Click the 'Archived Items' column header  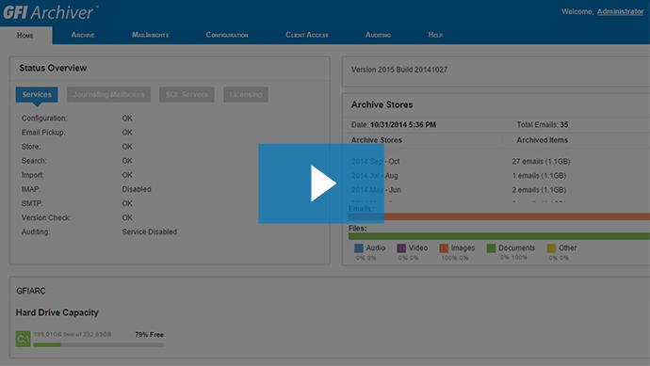(x=543, y=140)
